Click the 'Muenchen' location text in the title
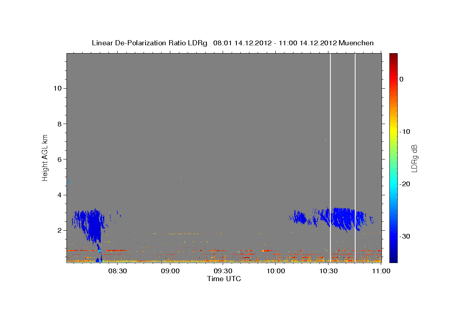This screenshot has width=472, height=315. pos(356,43)
